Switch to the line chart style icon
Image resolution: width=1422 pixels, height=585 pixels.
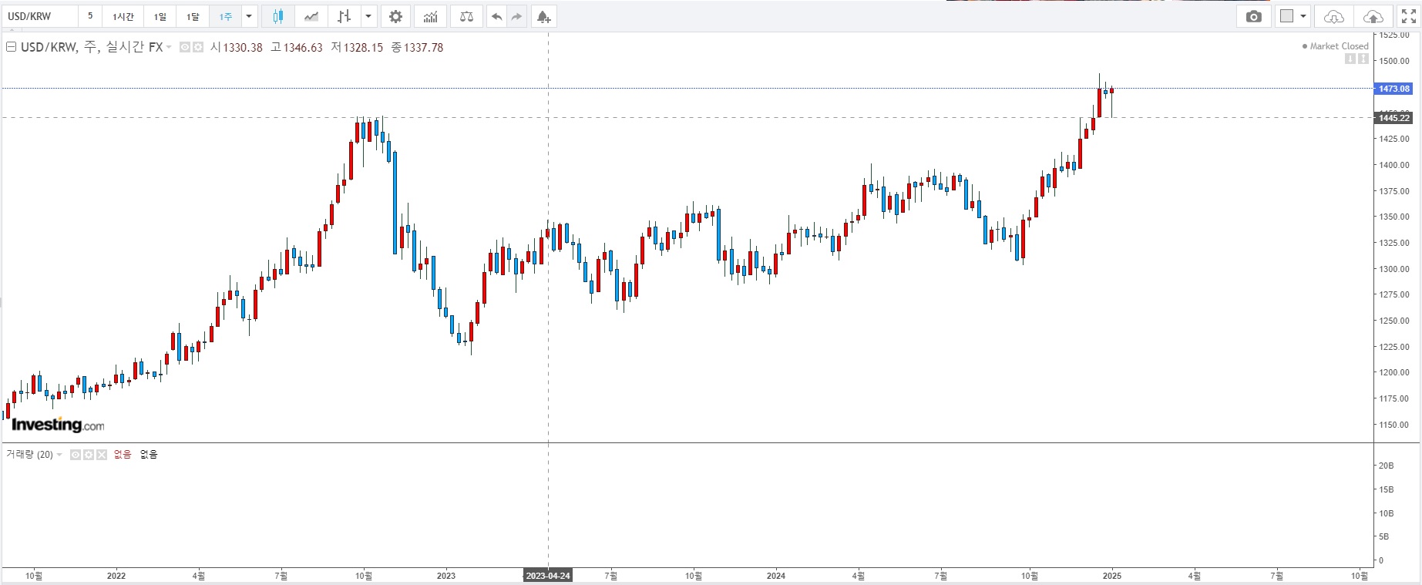(x=311, y=16)
